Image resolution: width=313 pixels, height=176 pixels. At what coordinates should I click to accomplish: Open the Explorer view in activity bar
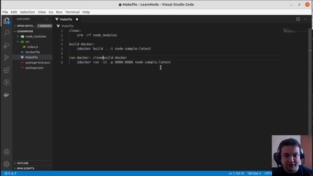(x=6, y=21)
